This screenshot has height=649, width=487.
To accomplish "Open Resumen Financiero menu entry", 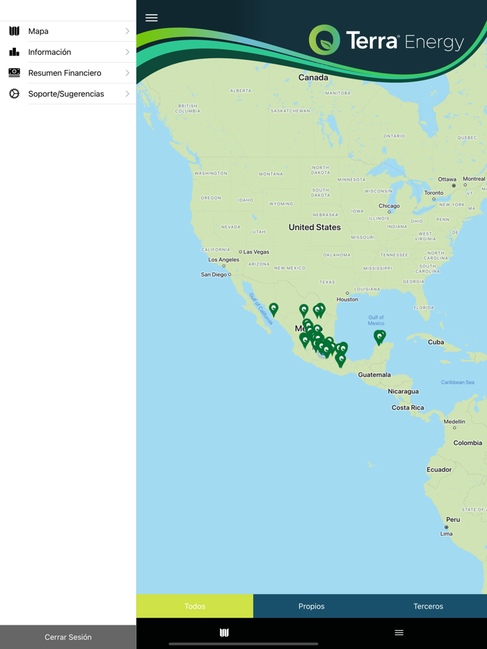I will (68, 73).
